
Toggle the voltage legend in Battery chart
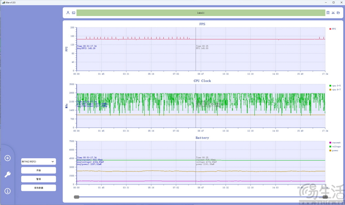[334, 146]
